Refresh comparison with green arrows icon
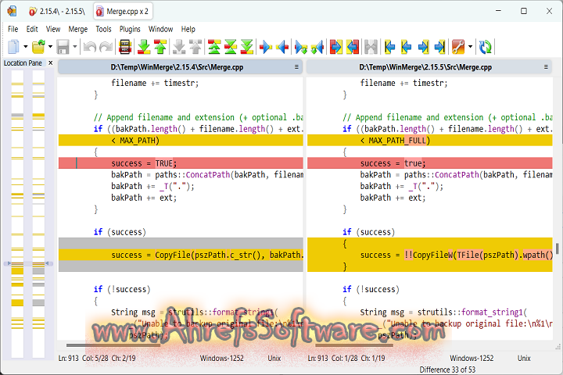Viewport: 563px width, 375px height. [486, 47]
